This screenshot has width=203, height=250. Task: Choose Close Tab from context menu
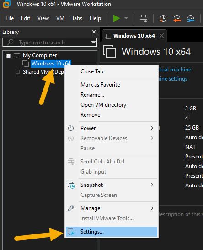pos(112,71)
